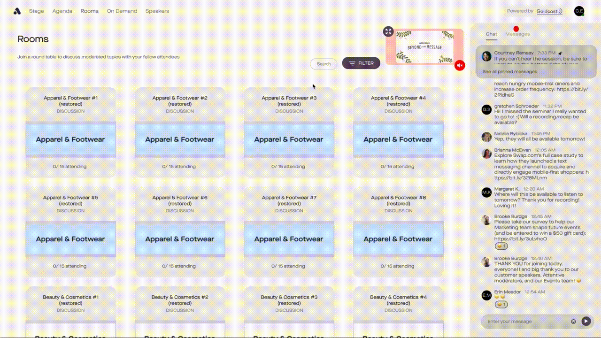Click Erin Meador's E.M avatar

click(486, 295)
